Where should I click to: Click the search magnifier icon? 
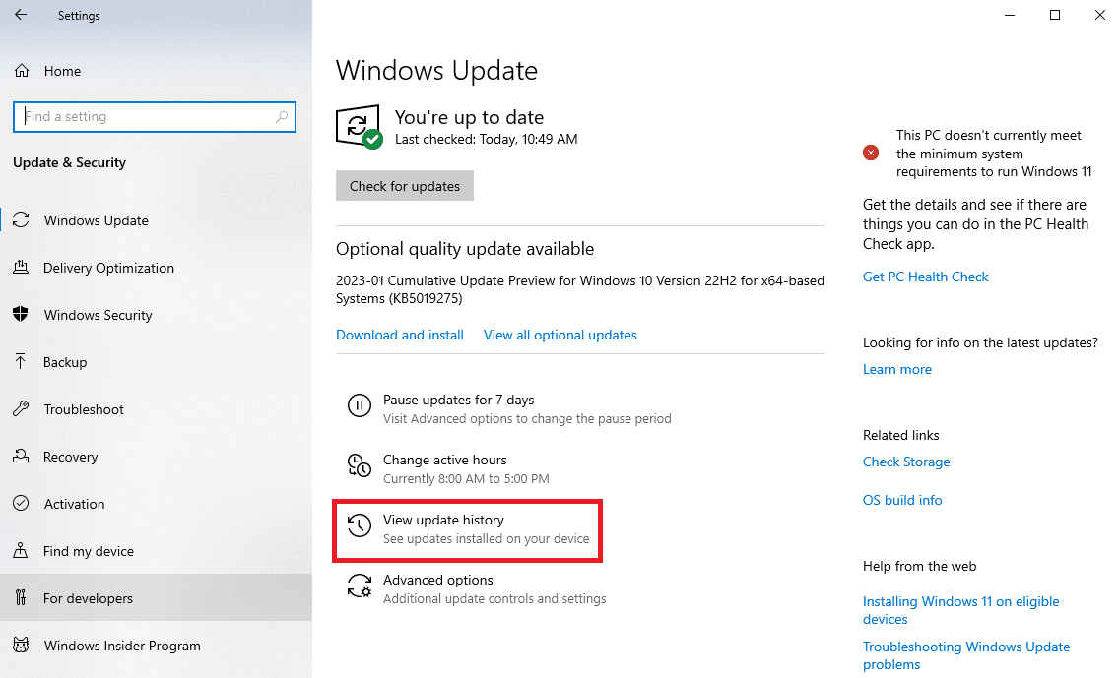pyautogui.click(x=282, y=116)
